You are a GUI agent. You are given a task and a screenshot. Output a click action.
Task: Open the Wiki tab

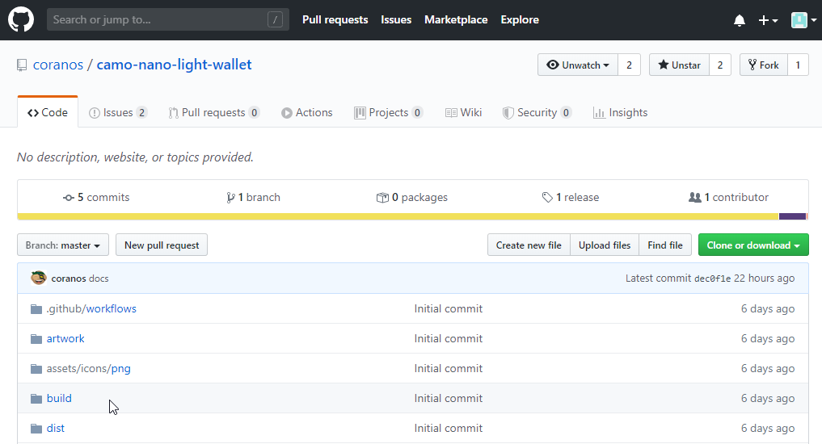[463, 112]
